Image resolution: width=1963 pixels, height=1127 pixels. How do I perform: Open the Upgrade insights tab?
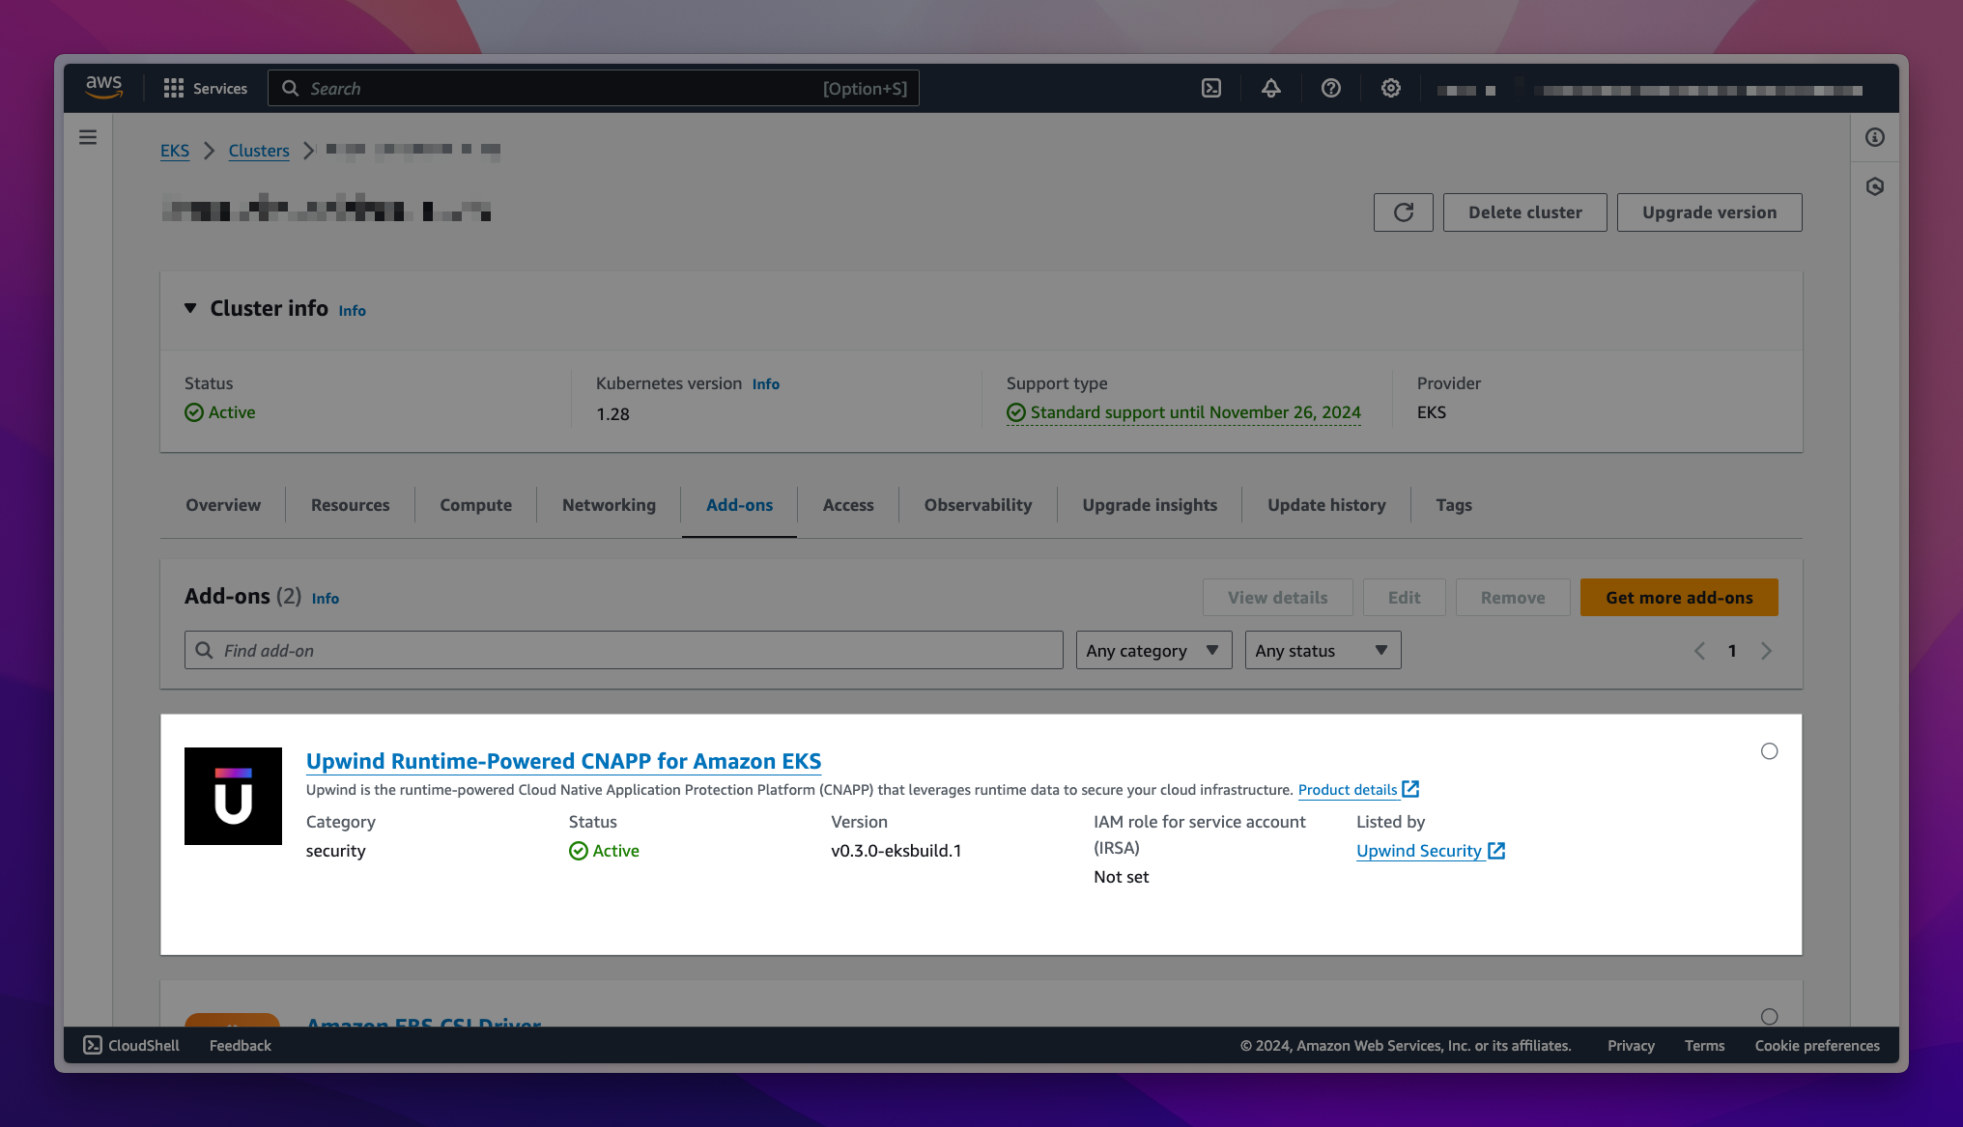[x=1150, y=505]
